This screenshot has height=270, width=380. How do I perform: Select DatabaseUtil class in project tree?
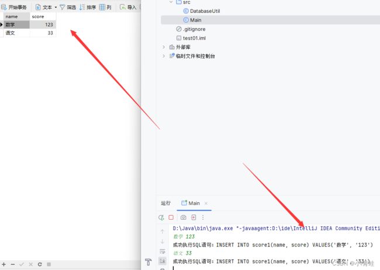pos(205,11)
